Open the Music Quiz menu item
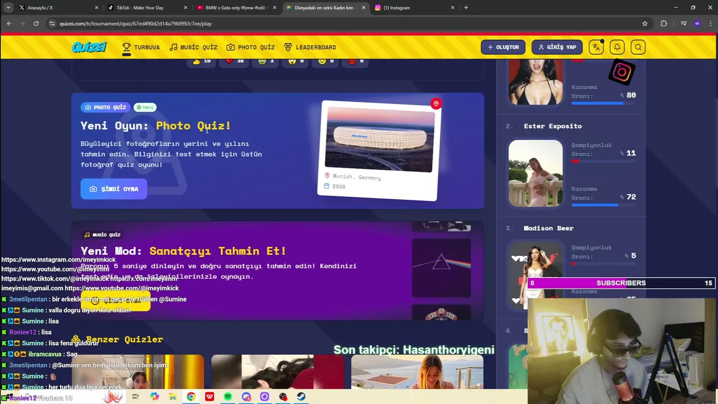 (x=194, y=47)
